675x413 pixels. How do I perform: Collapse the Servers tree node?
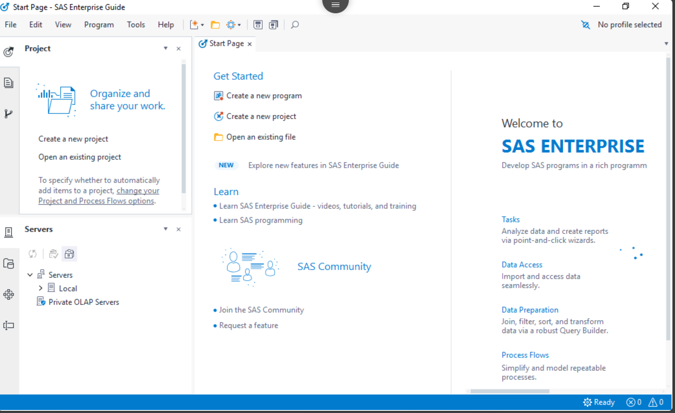point(30,274)
